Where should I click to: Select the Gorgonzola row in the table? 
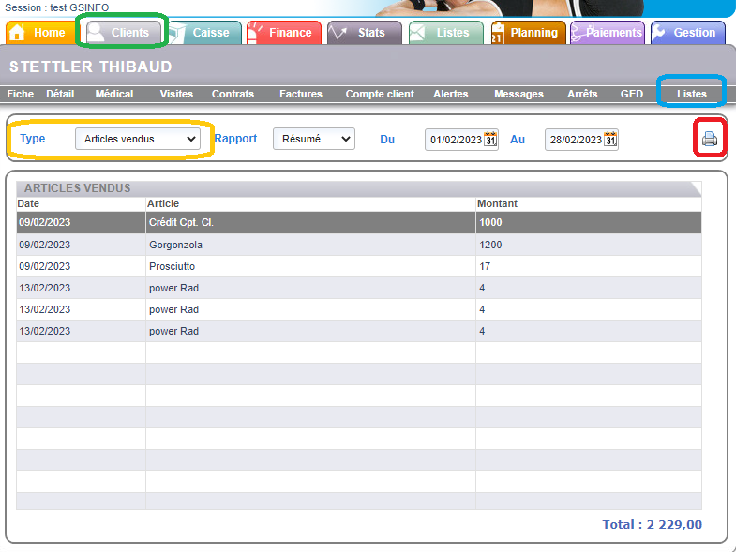click(x=175, y=245)
